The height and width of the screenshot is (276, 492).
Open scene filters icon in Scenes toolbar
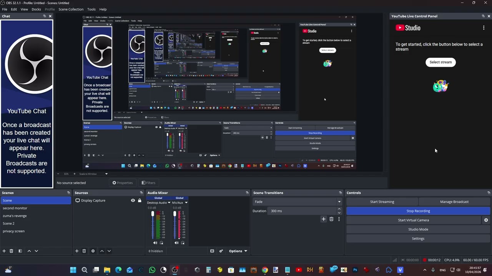20,251
